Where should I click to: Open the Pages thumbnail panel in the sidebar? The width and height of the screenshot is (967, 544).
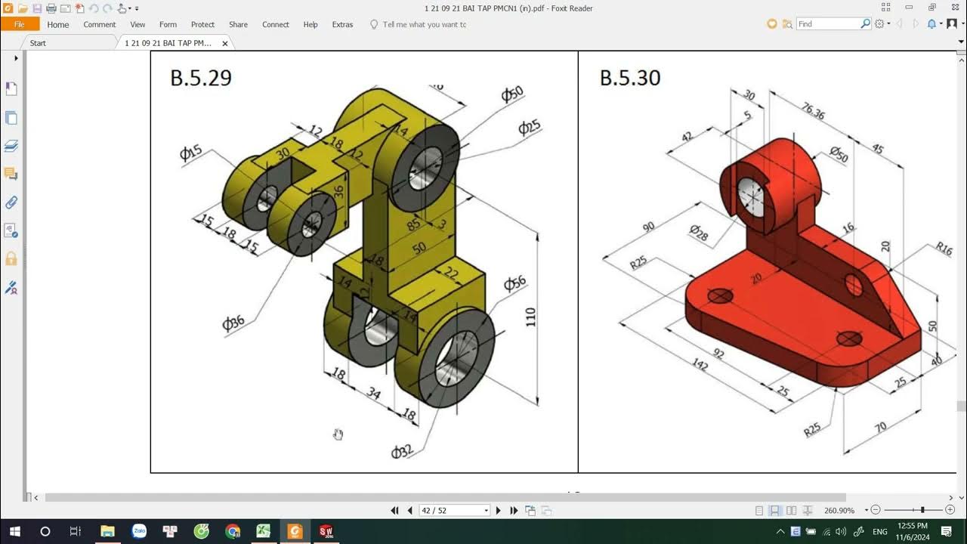11,118
